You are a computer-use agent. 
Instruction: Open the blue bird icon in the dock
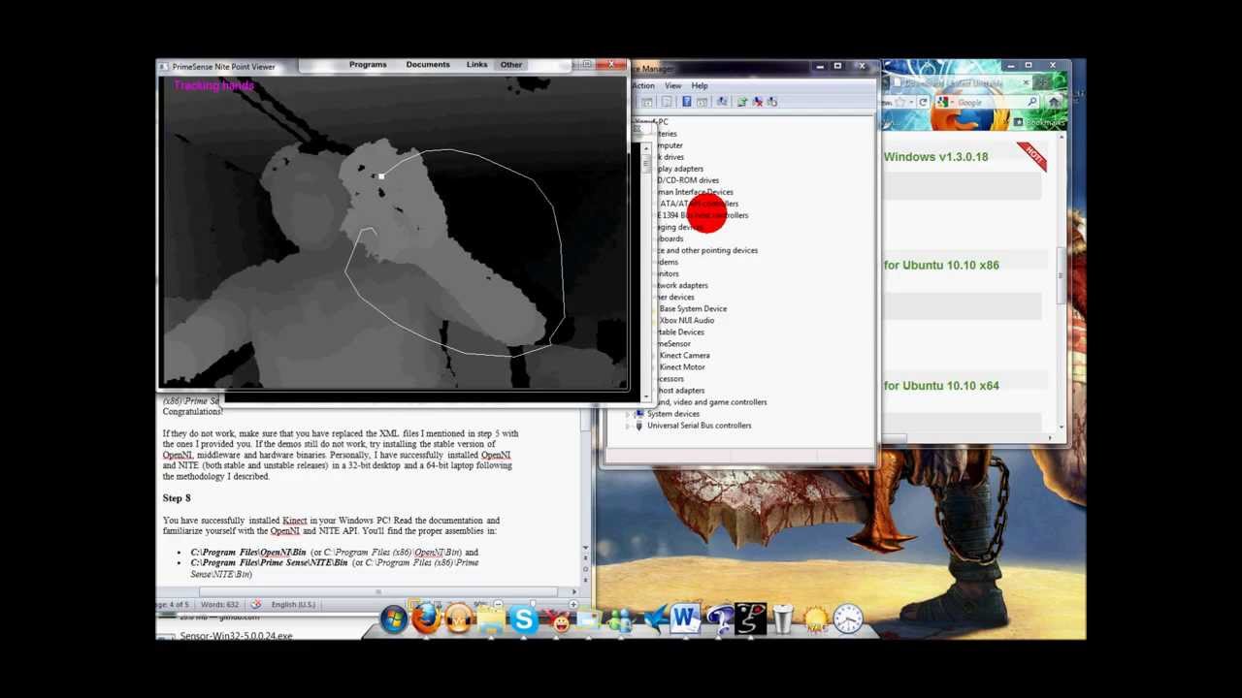pyautogui.click(x=655, y=619)
